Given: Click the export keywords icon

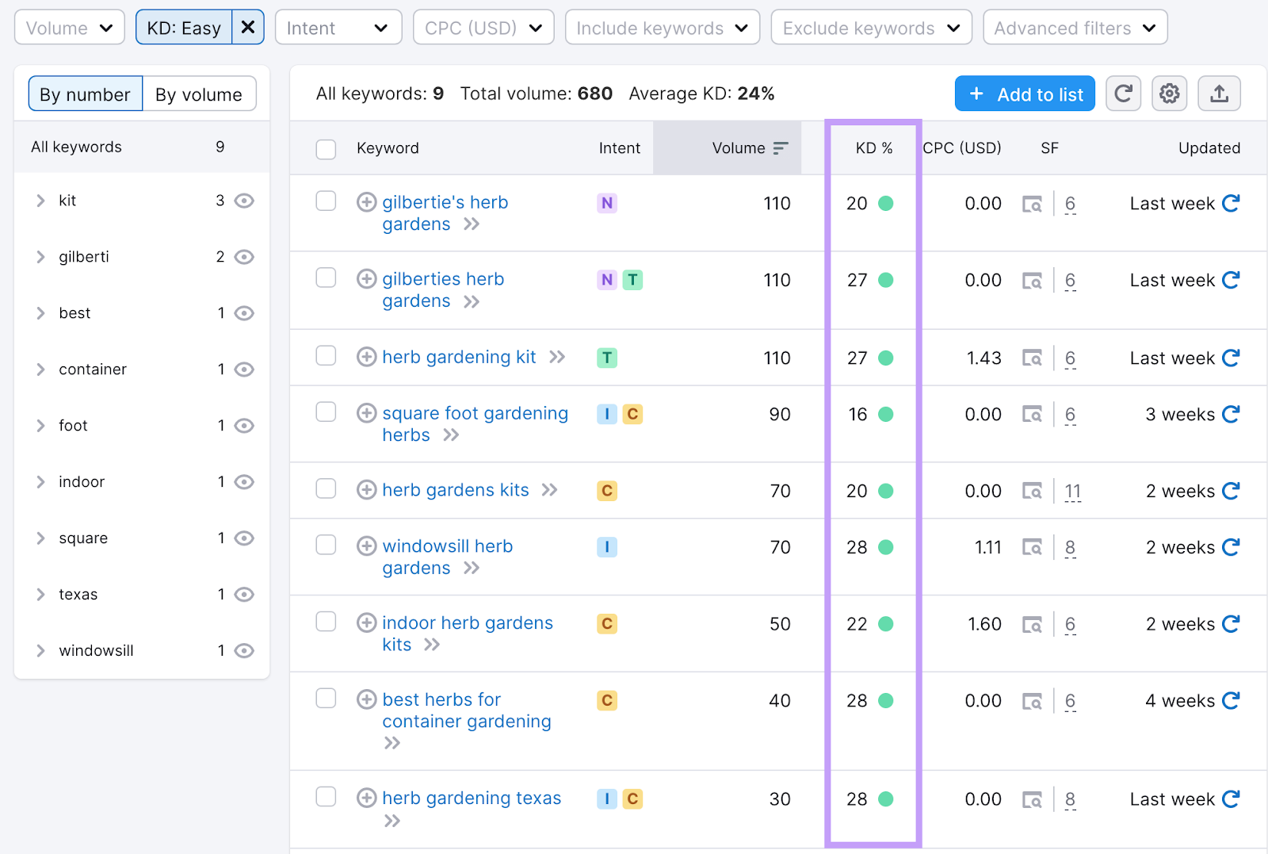Looking at the screenshot, I should pyautogui.click(x=1219, y=93).
